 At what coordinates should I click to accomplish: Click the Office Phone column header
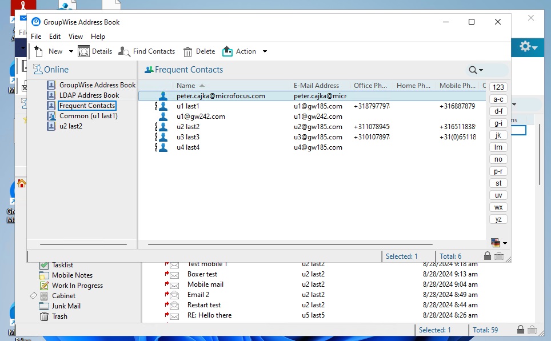click(x=372, y=85)
